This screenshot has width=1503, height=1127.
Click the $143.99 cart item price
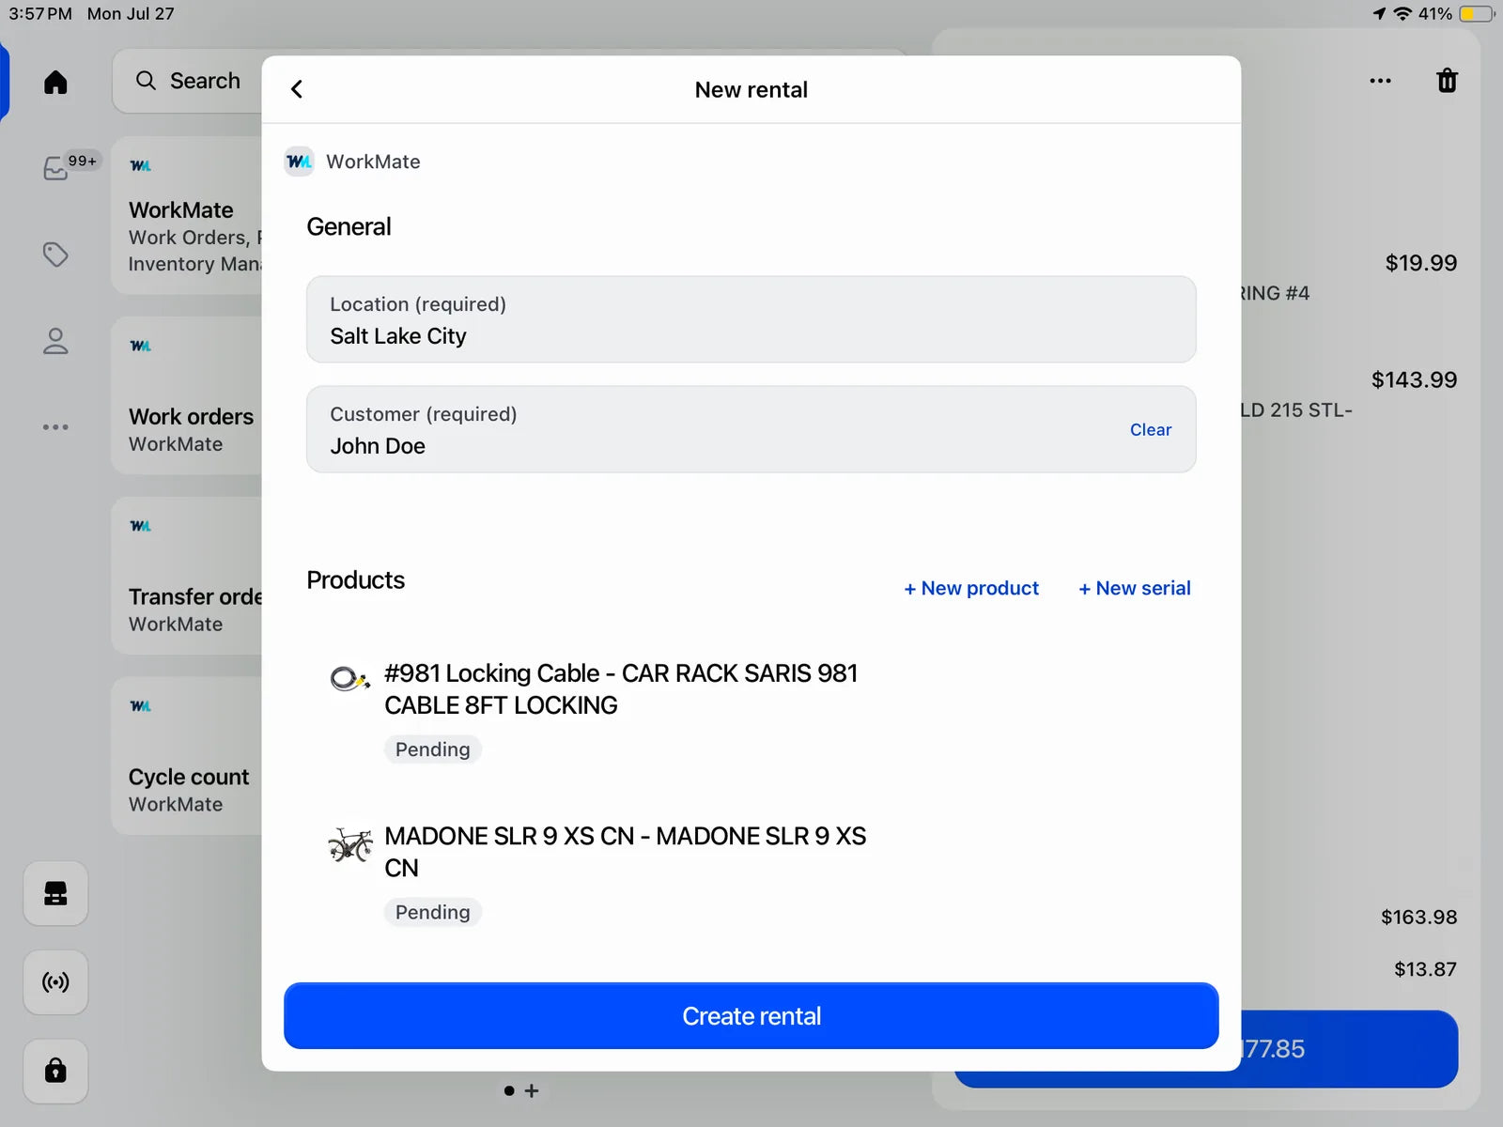pyautogui.click(x=1414, y=379)
